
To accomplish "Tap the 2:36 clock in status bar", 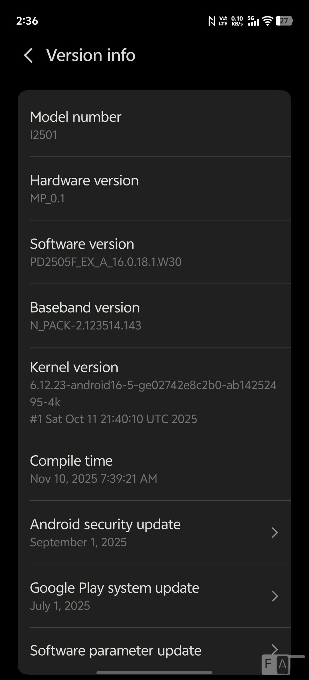I will pyautogui.click(x=27, y=21).
